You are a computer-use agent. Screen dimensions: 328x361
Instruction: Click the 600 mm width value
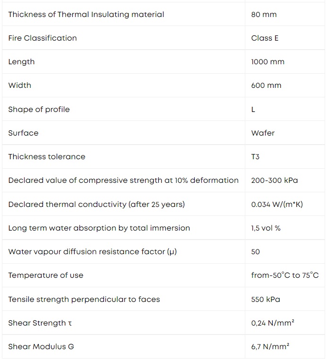[x=266, y=86]
